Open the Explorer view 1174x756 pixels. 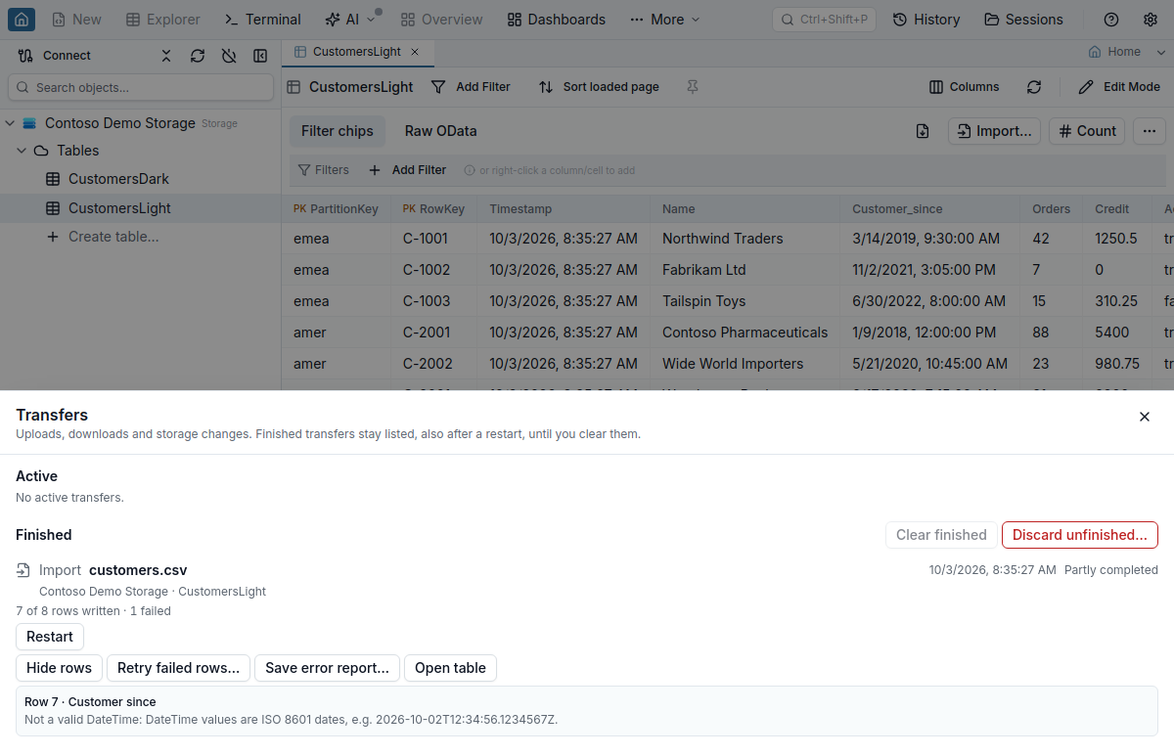tap(163, 20)
